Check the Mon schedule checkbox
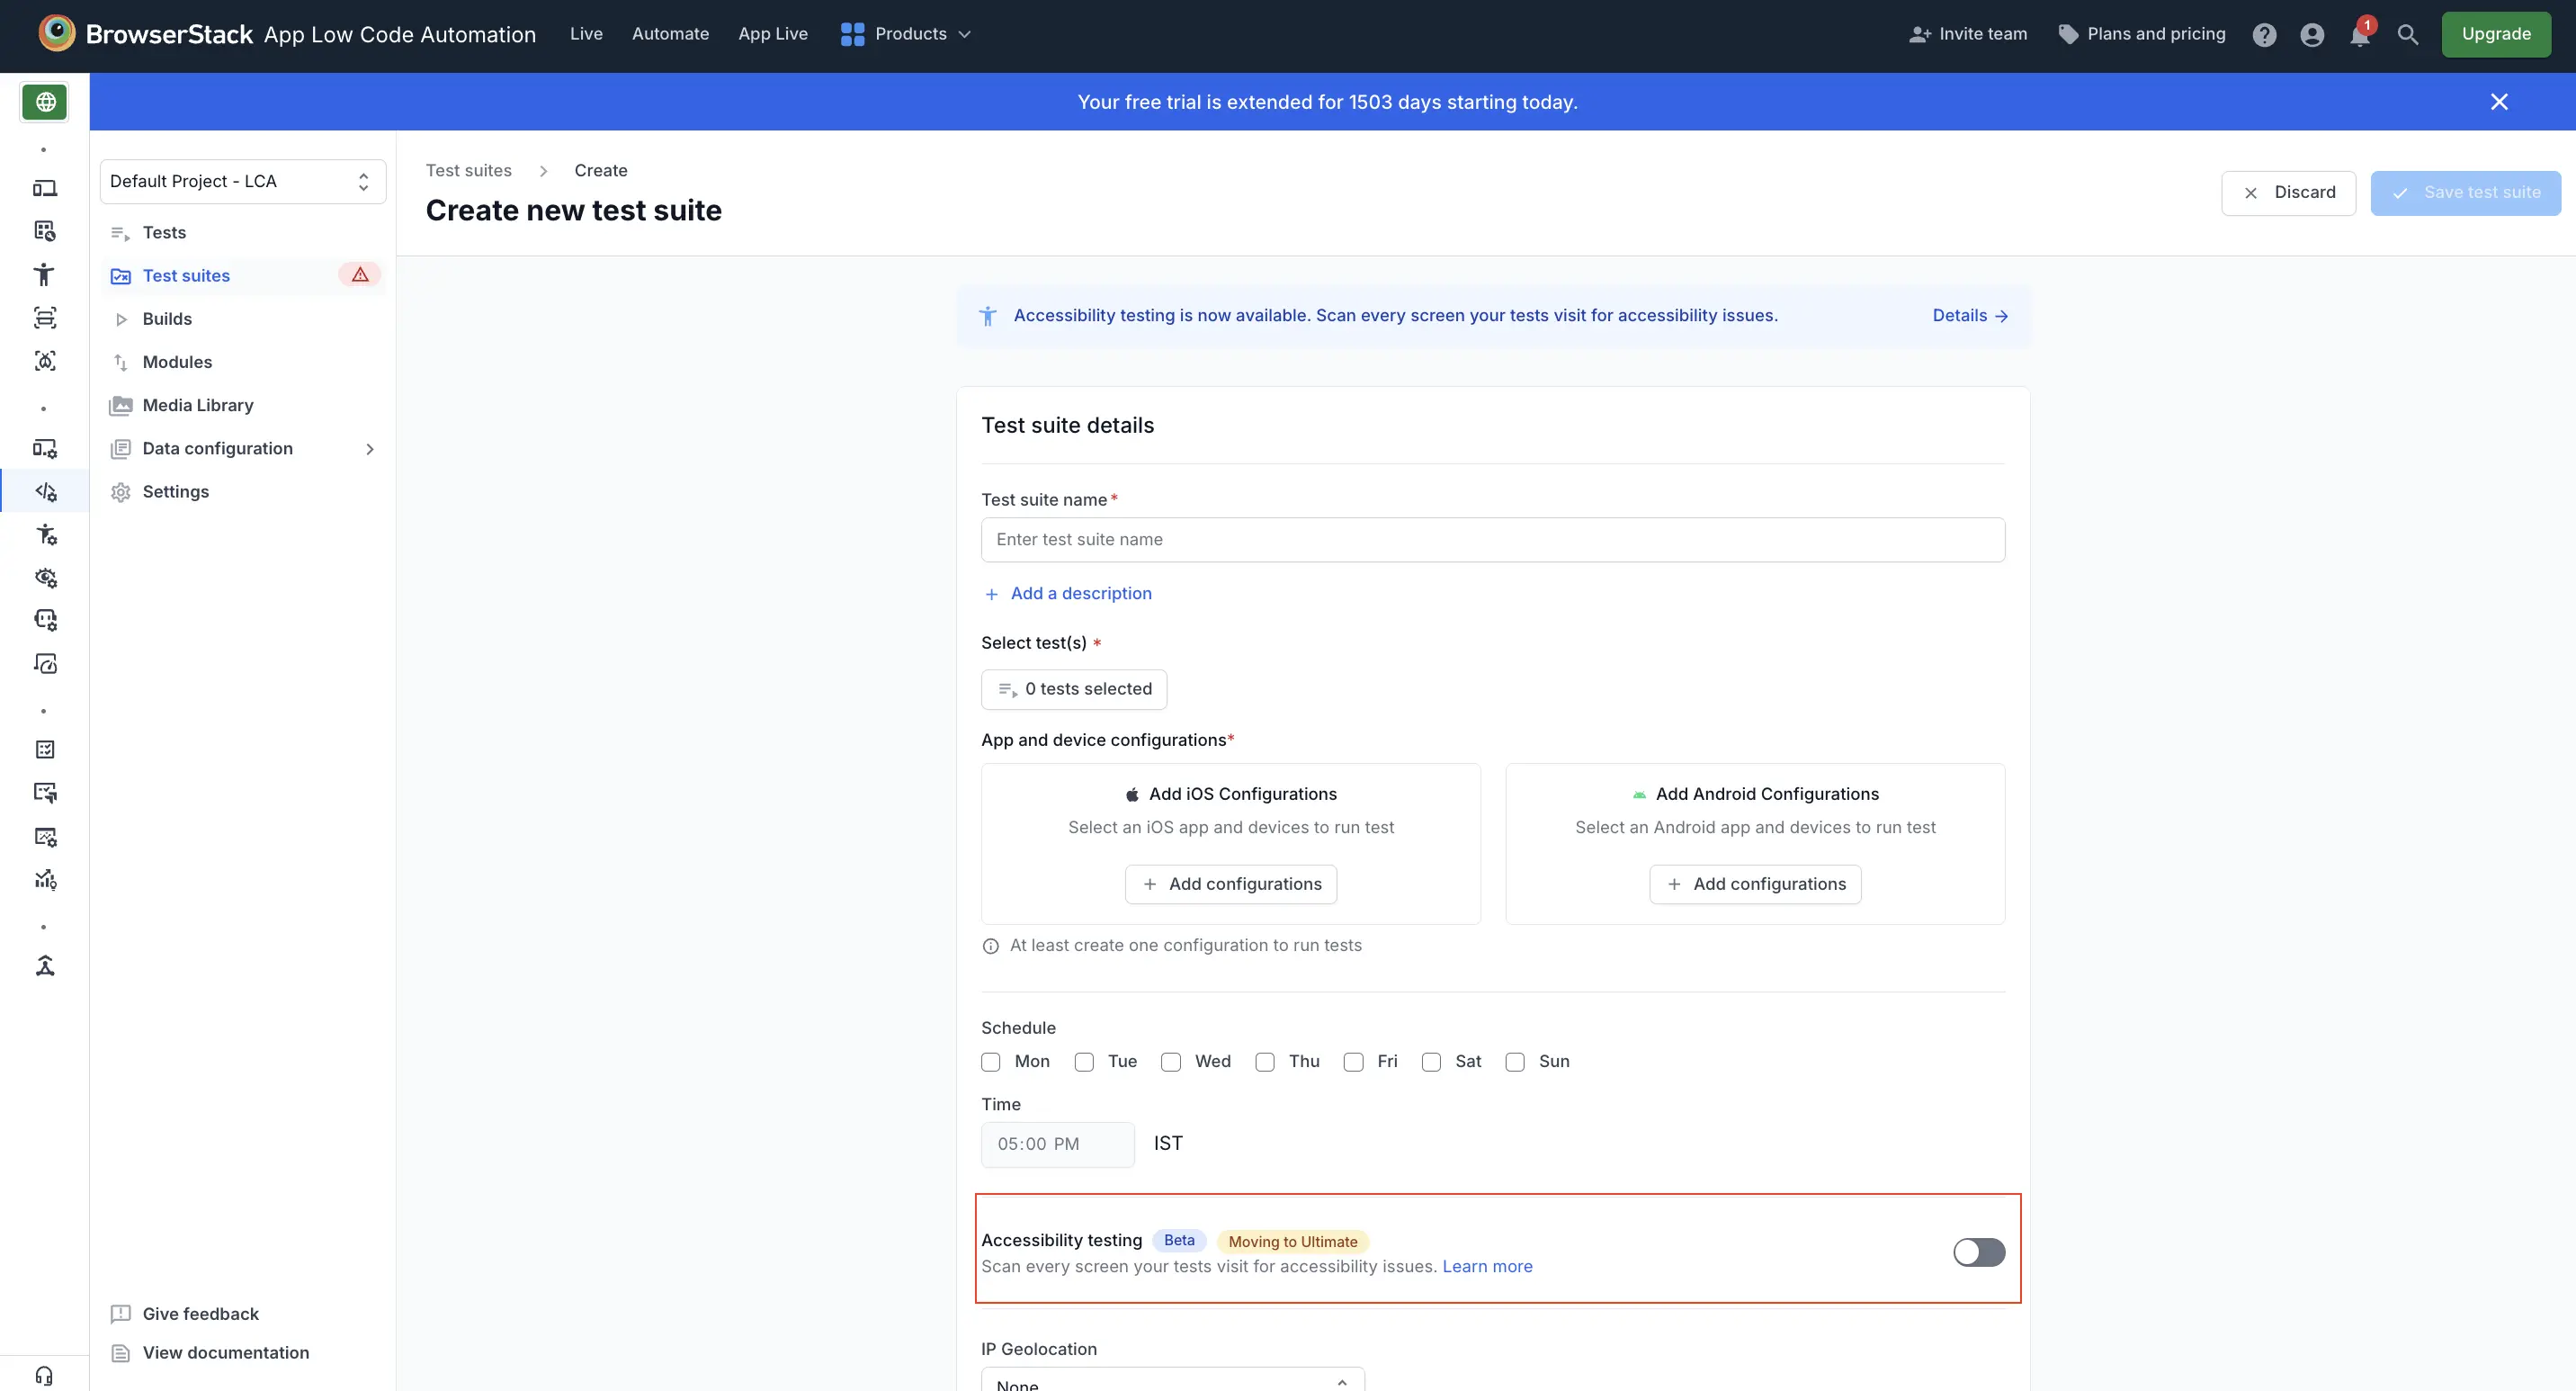 tap(990, 1062)
